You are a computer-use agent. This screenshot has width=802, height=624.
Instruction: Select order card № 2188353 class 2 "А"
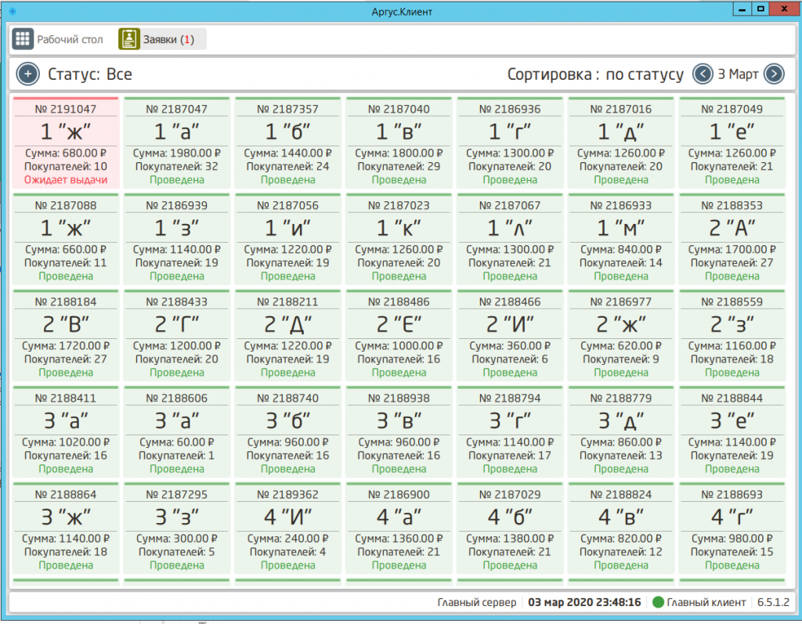pyautogui.click(x=732, y=240)
